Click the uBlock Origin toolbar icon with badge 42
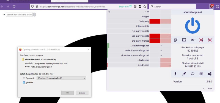The width and height of the screenshot is (220, 103). (211, 6)
